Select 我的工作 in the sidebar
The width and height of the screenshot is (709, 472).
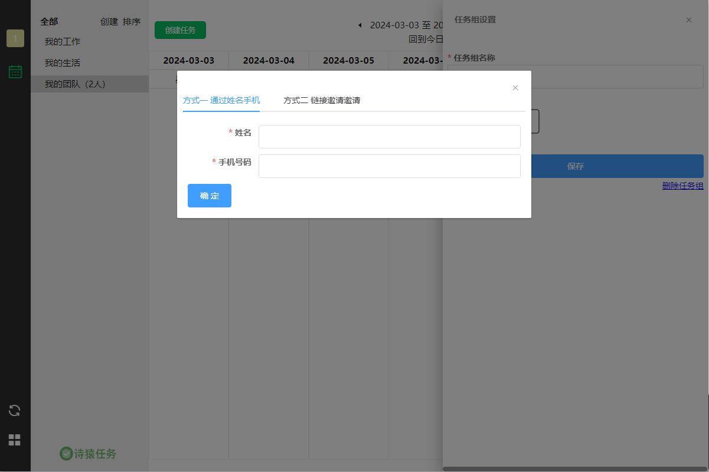click(63, 42)
